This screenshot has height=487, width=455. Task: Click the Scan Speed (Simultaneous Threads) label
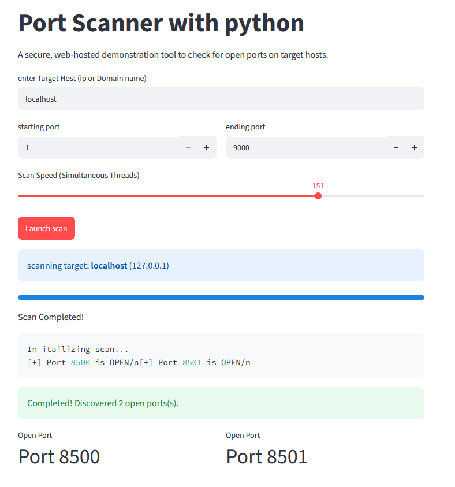[79, 176]
